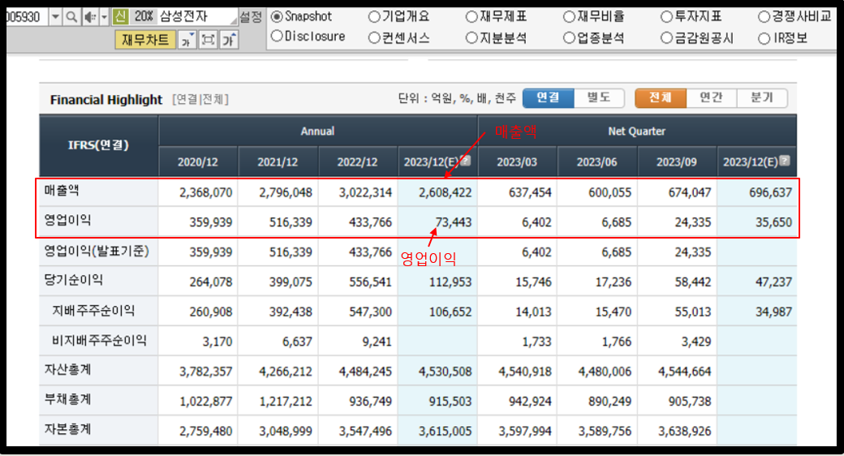The width and height of the screenshot is (844, 456).
Task: Click help icon beside Net Quarter 2023/12(E) header
Action: pyautogui.click(x=785, y=161)
